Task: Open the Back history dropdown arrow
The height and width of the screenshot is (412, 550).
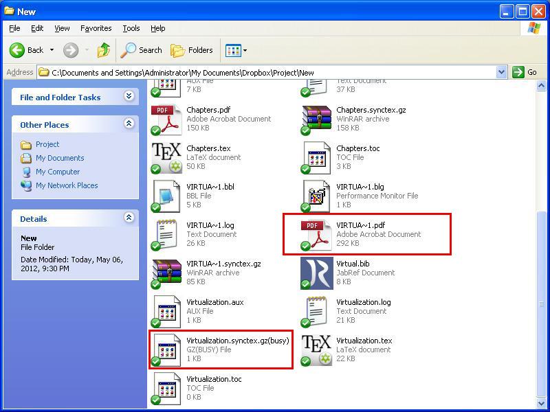Action: pyautogui.click(x=52, y=50)
